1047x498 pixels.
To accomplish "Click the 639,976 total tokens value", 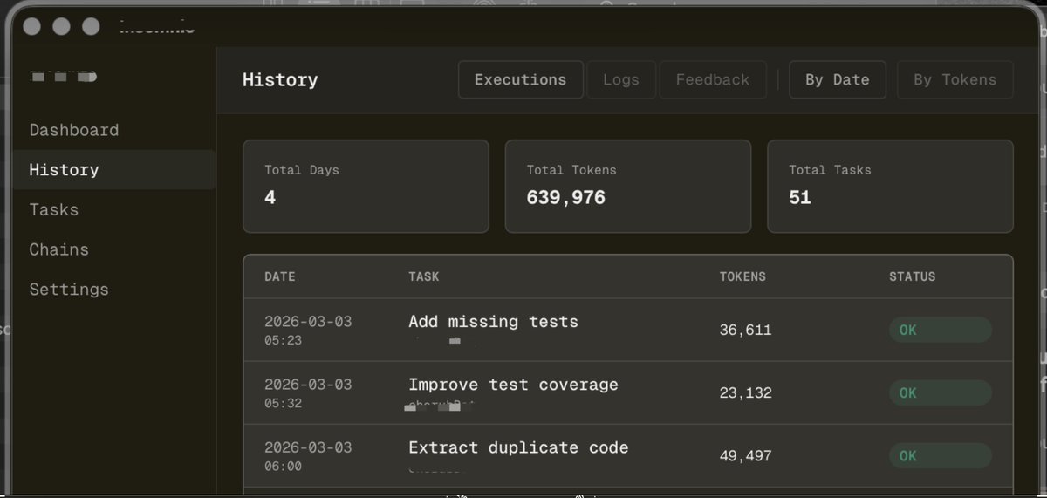I will pos(565,198).
